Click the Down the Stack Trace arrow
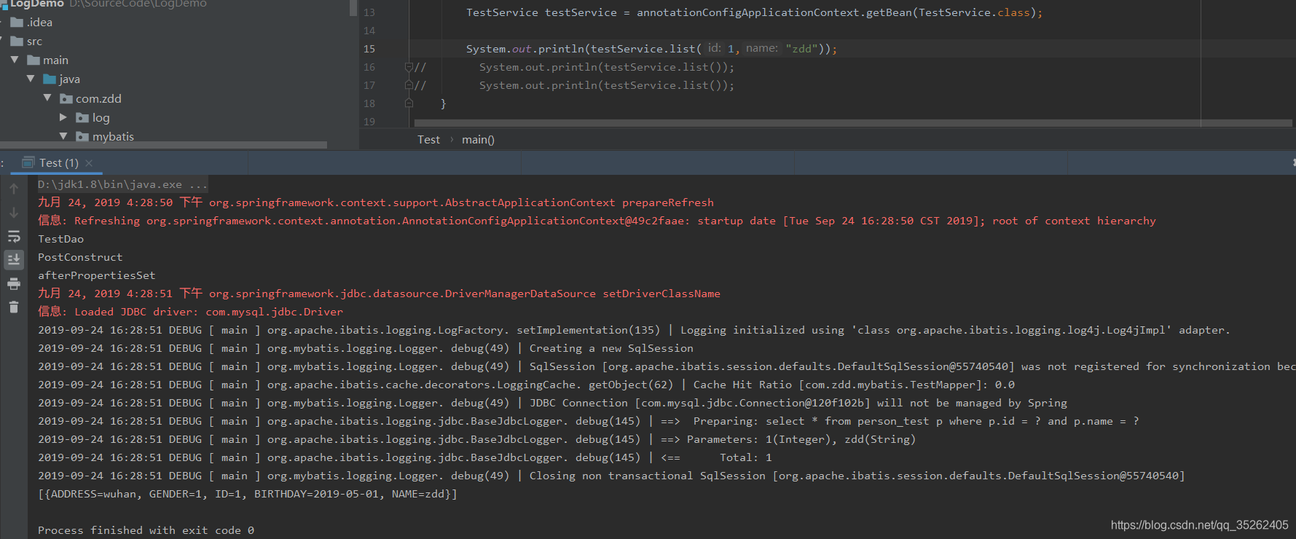Image resolution: width=1296 pixels, height=539 pixels. [14, 213]
